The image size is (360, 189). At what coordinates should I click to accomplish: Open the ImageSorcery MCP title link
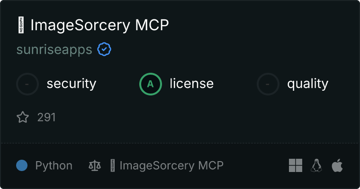(99, 25)
